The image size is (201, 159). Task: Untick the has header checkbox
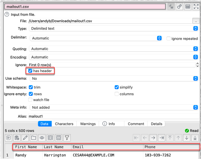pyautogui.click(x=30, y=71)
